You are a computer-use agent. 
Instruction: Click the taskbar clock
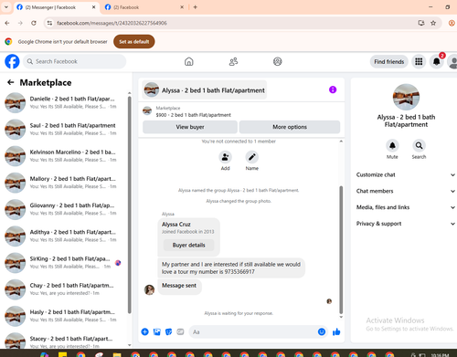440,355
